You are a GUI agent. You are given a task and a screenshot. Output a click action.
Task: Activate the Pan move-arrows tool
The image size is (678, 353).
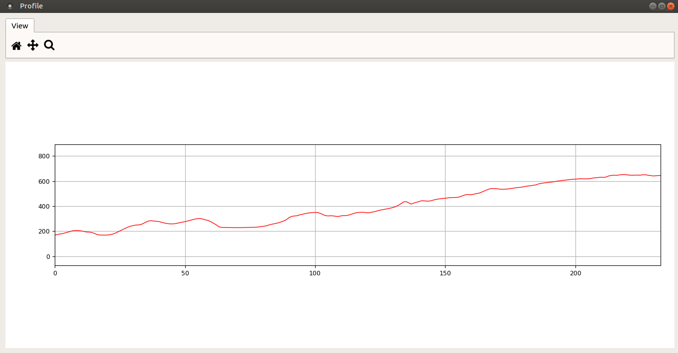(x=33, y=45)
